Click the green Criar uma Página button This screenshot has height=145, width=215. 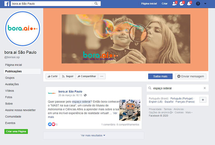click(x=16, y=131)
